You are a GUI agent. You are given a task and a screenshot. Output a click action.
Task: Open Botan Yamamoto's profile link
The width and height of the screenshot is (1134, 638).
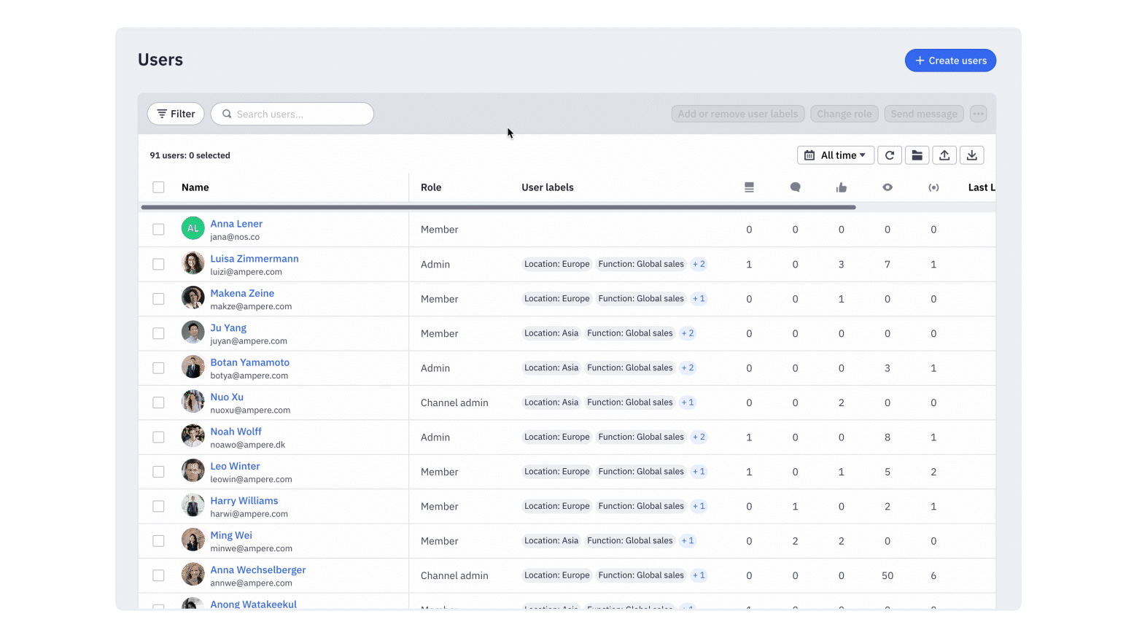[249, 362]
